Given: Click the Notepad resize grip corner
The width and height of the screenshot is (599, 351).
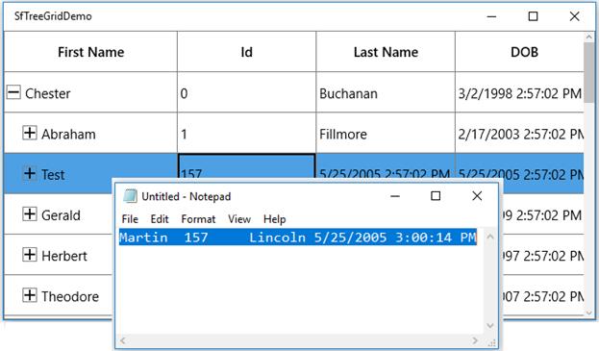Looking at the screenshot, I should tap(491, 342).
